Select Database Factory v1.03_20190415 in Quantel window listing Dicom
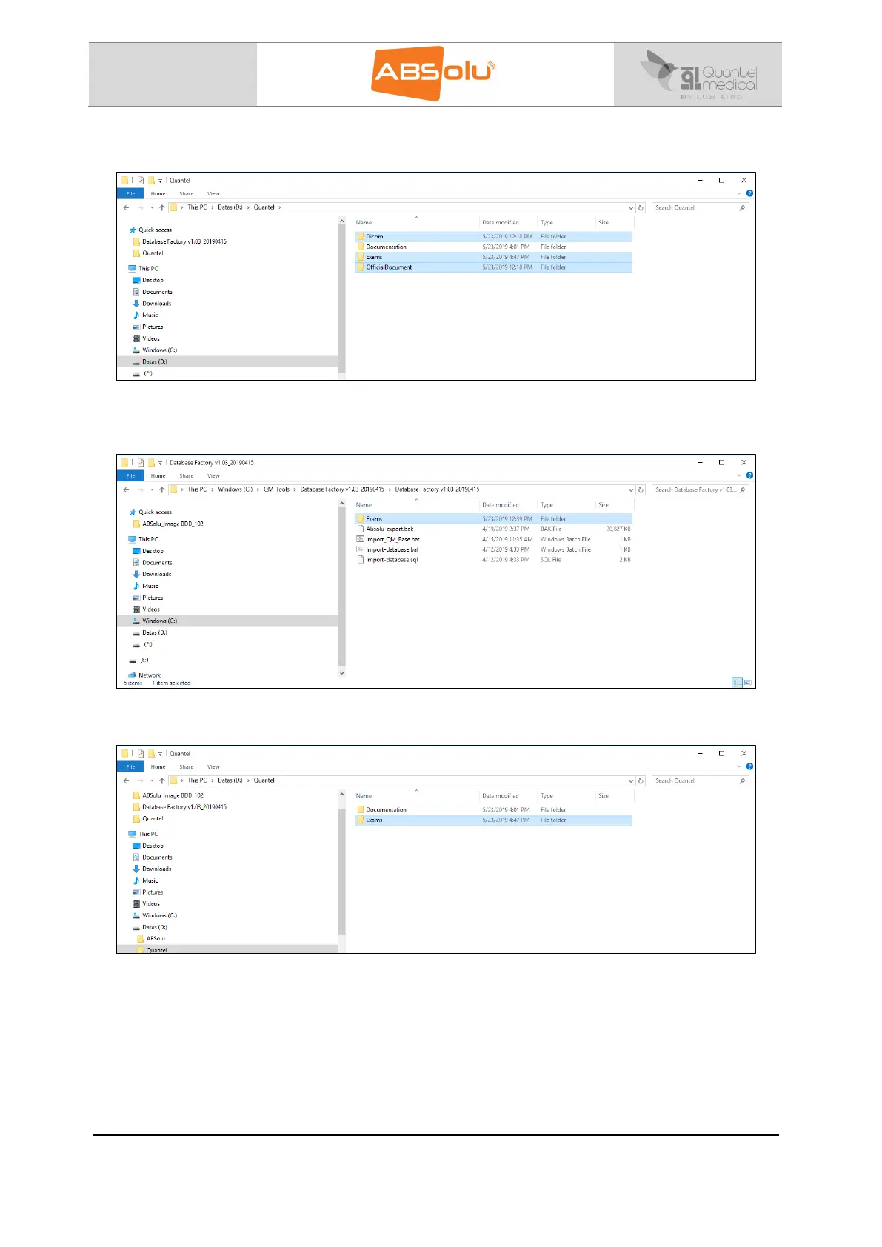Screen dimensions: 882x1247 180,241
